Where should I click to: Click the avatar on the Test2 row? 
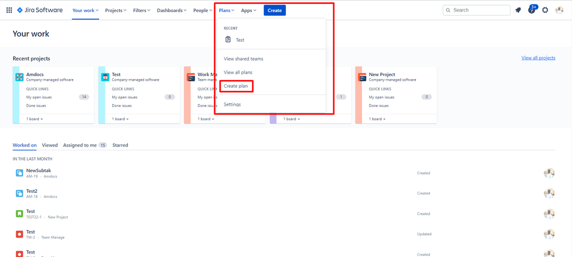(x=549, y=193)
